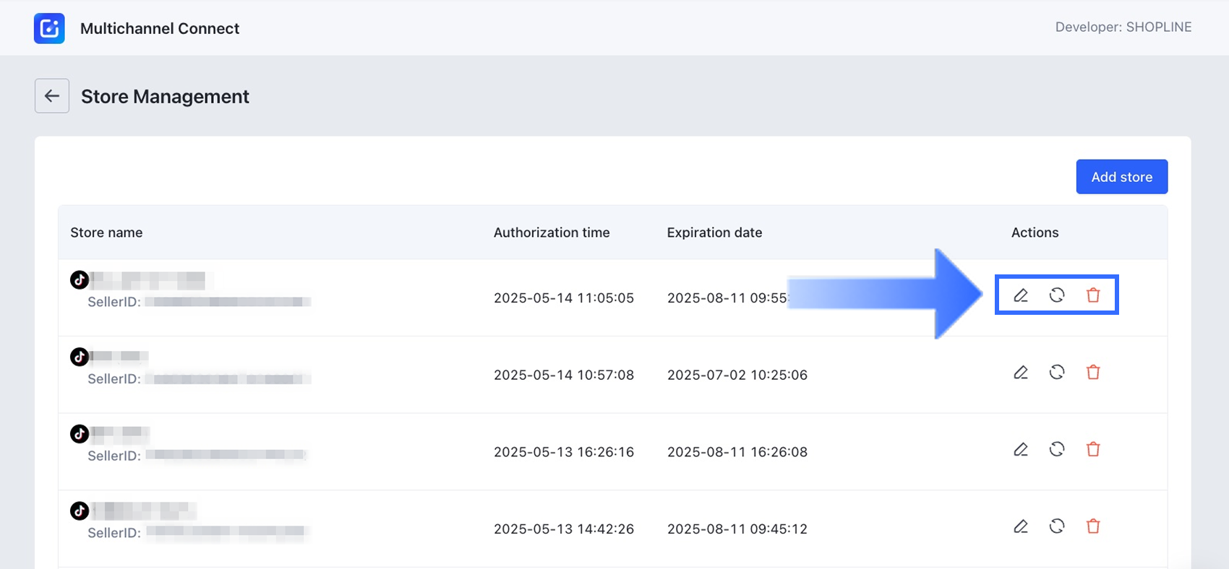The image size is (1229, 569).
Task: Click the Multichannel Connect app logo
Action: (x=49, y=29)
